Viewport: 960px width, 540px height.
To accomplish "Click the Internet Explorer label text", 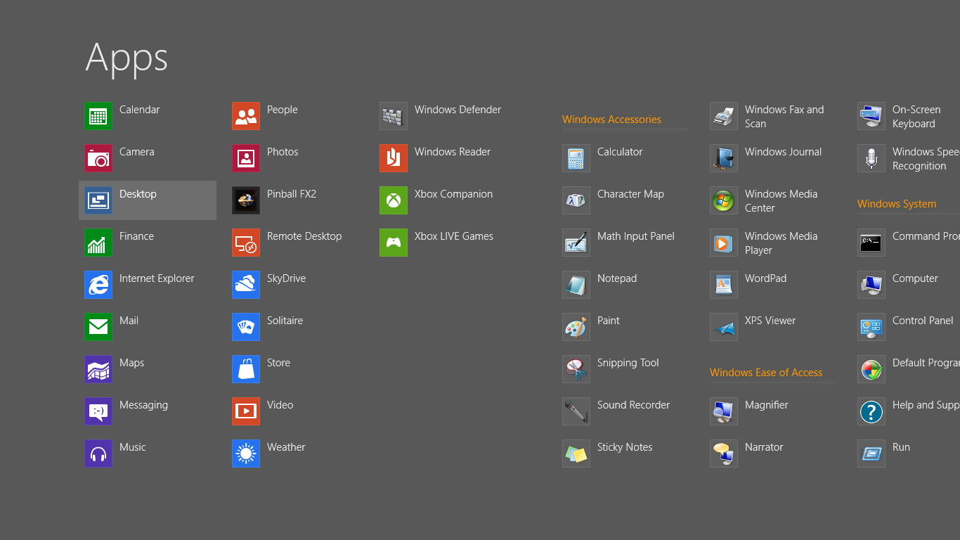I will pos(157,278).
